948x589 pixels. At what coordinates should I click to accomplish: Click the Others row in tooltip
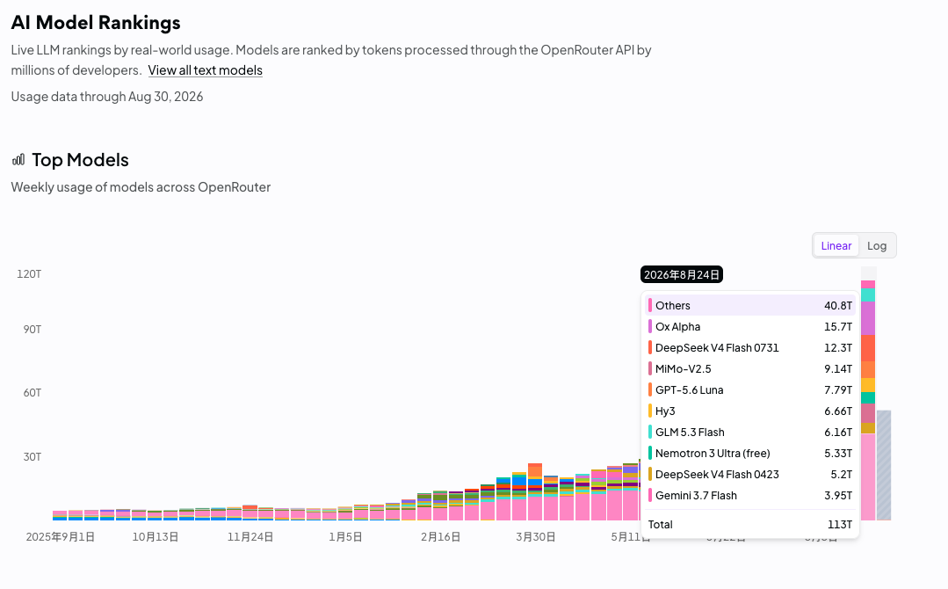click(x=749, y=305)
